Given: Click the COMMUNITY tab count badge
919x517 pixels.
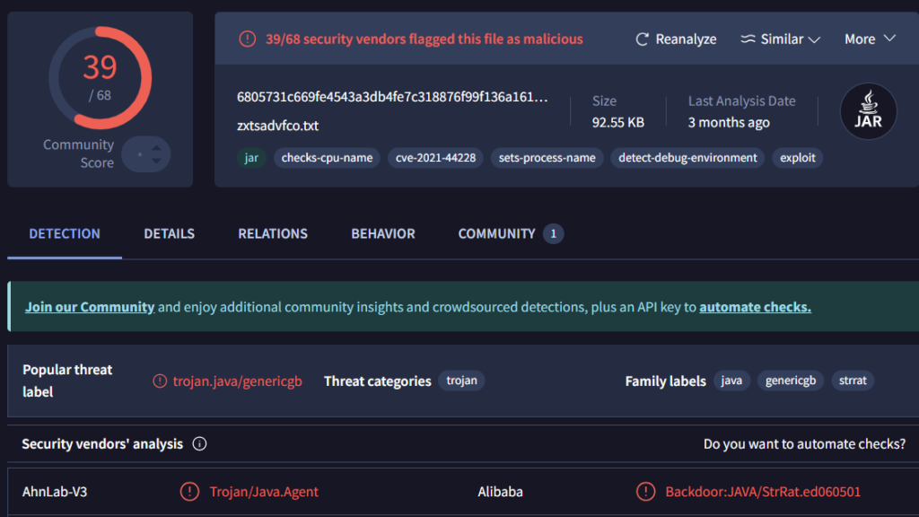Looking at the screenshot, I should (x=553, y=234).
